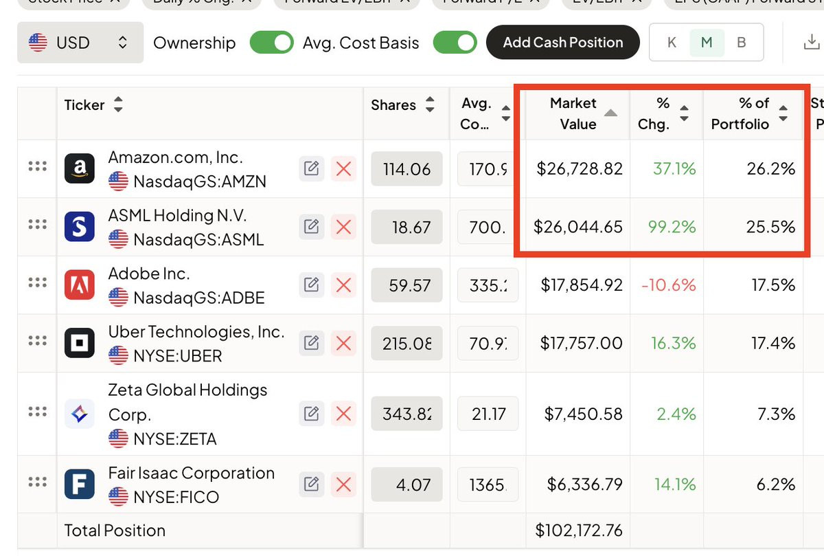Click the Uber company logo

pos(80,343)
